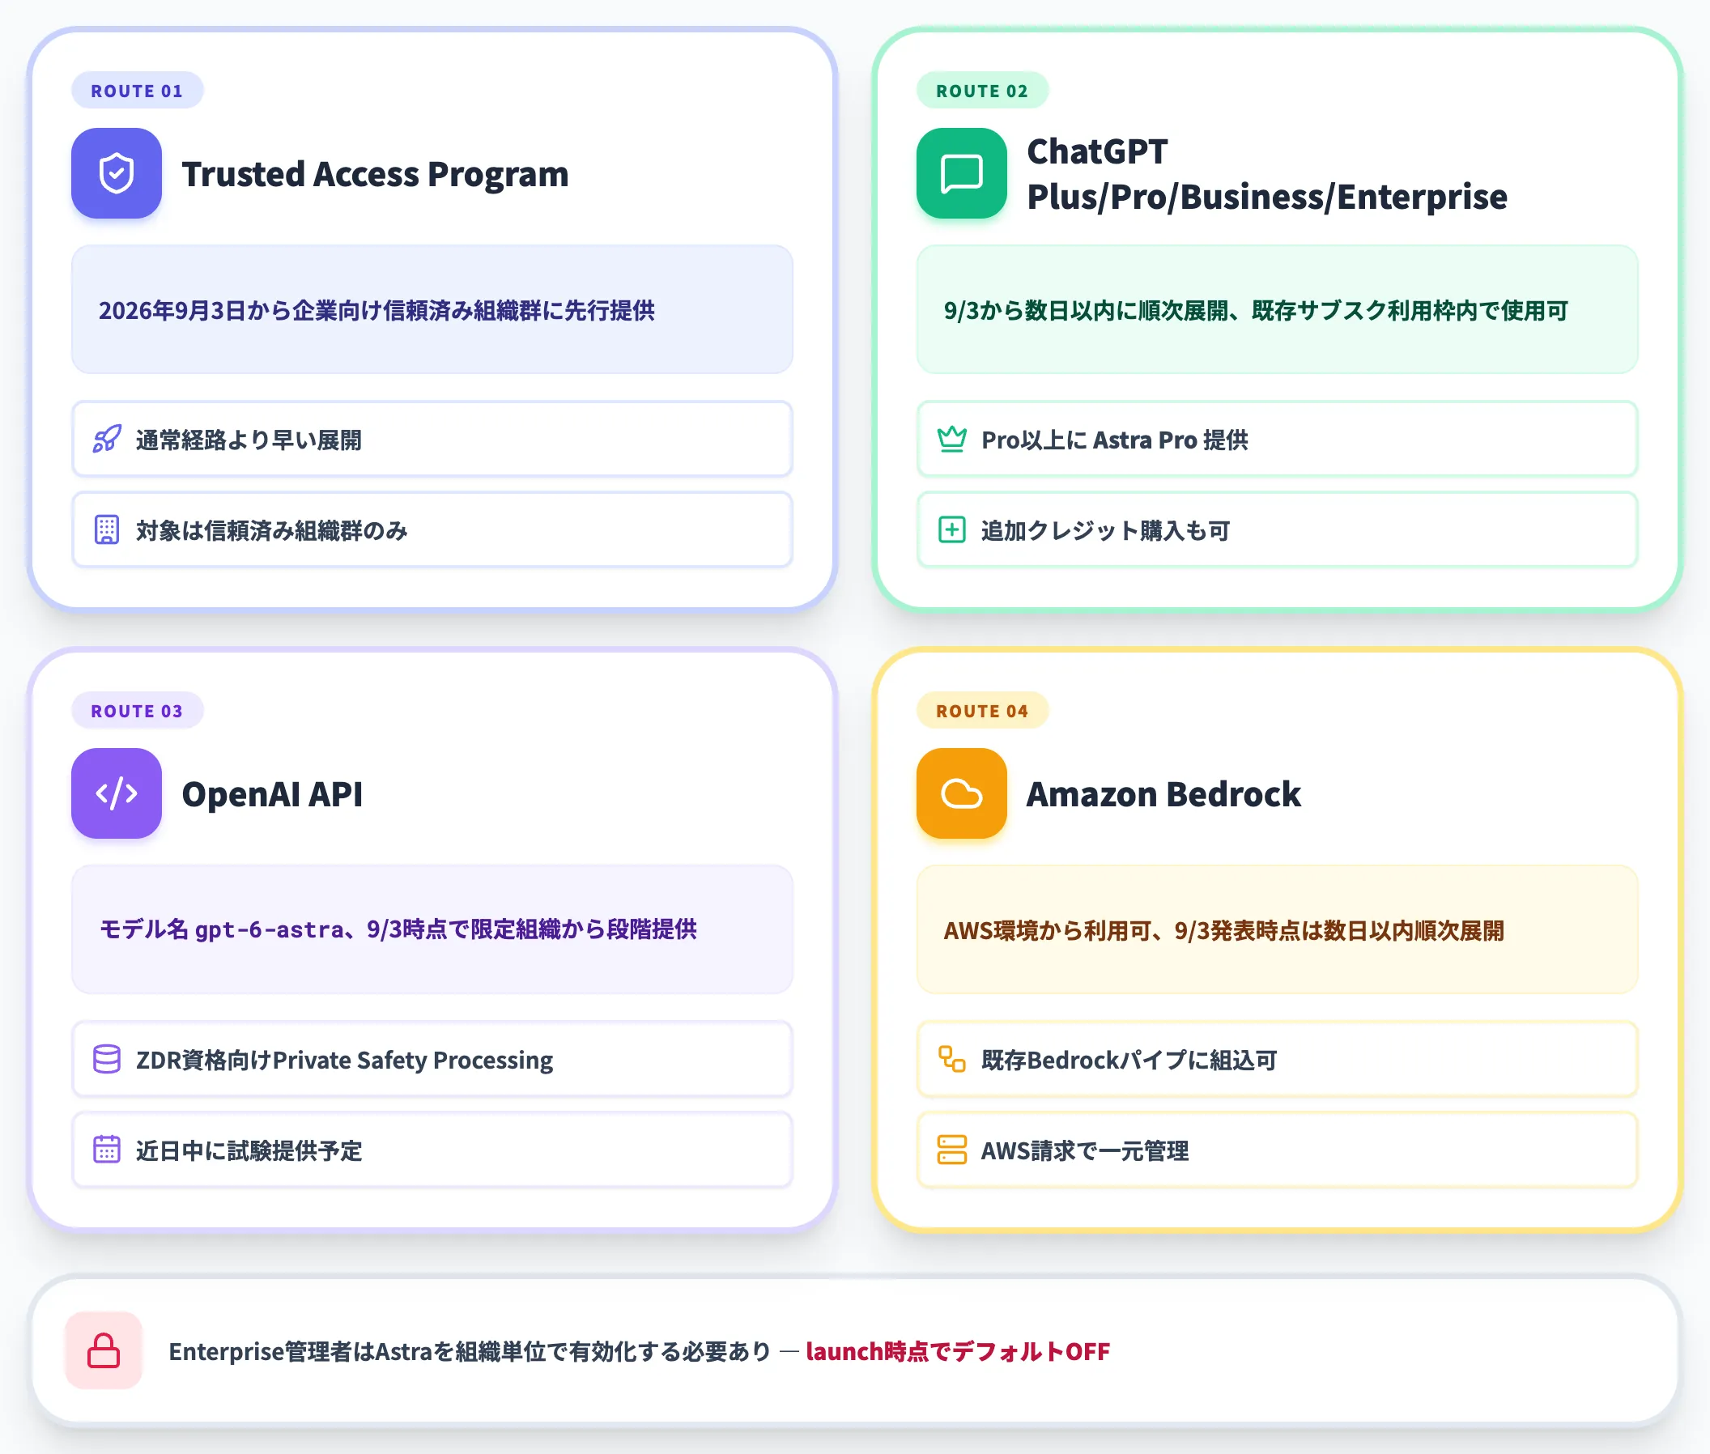
Task: Click the text AWS請求で一元管理
Action: 1085,1150
